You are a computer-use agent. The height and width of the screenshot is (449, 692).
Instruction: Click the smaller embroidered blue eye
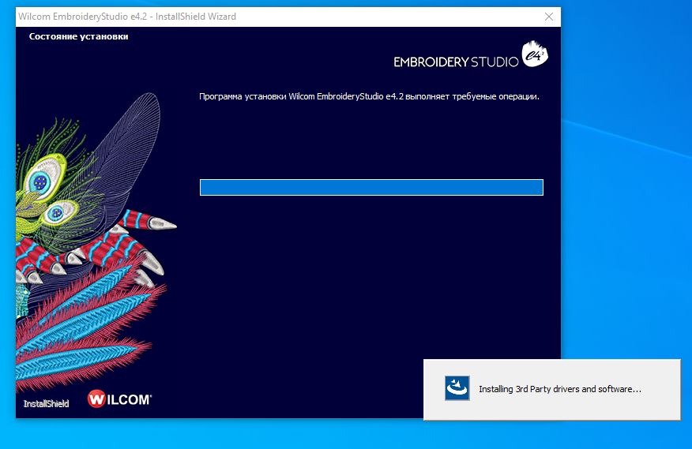coord(55,212)
